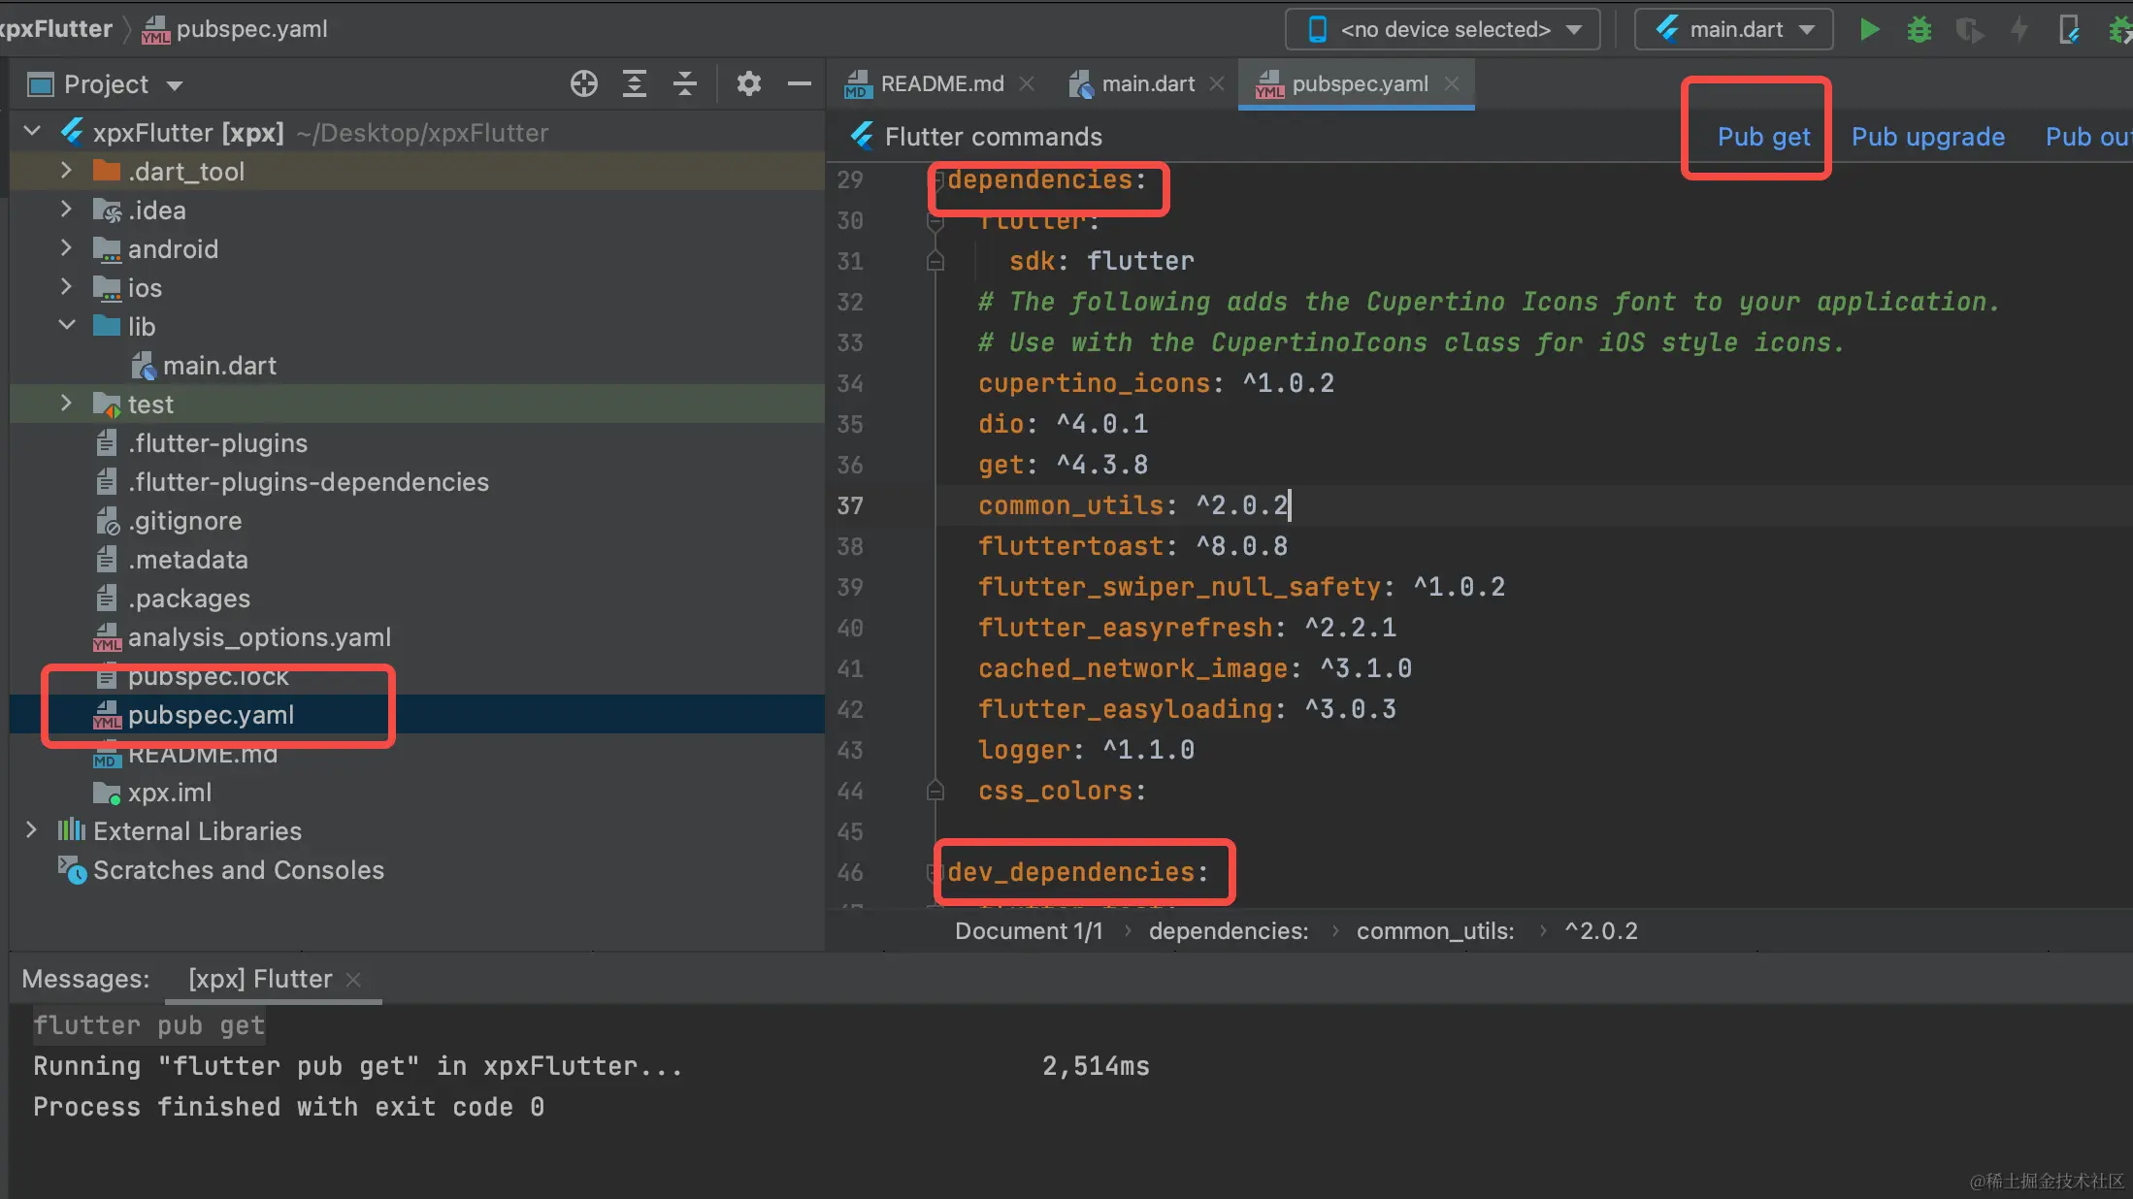Screen dimensions: 2133x1199
Task: Click the Debug bug icon
Action: (x=1919, y=29)
